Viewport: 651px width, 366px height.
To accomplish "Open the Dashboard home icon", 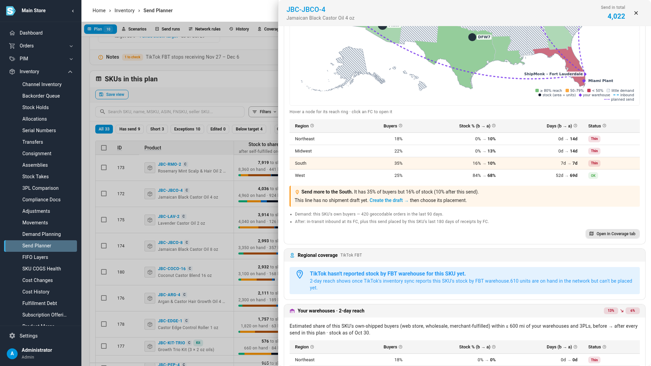I will point(12,33).
